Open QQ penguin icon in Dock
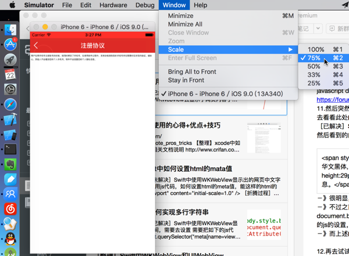This screenshot has height=256, width=349. click(x=10, y=239)
